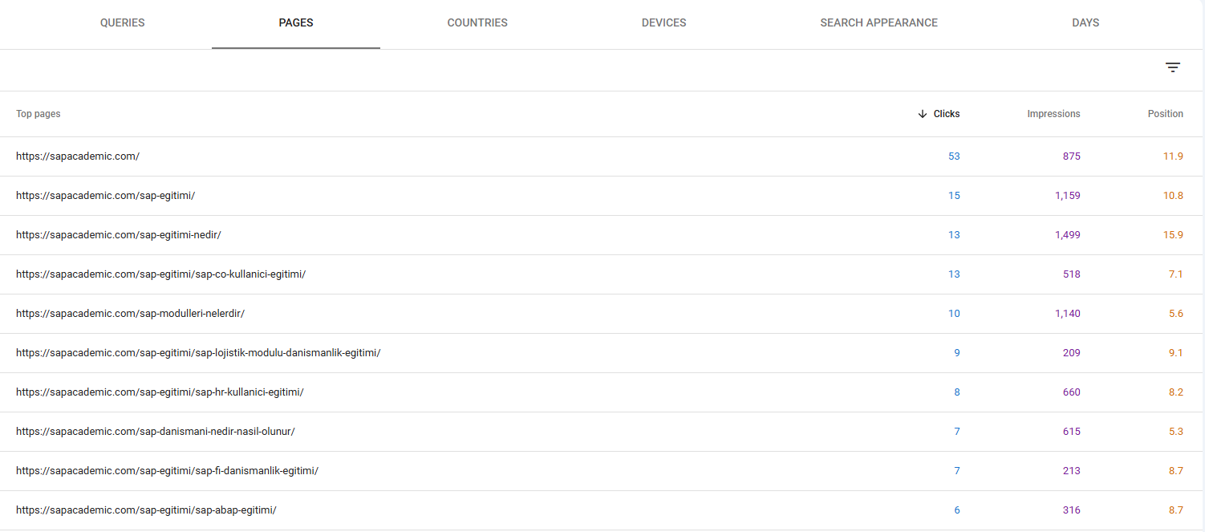Image resolution: width=1205 pixels, height=532 pixels.
Task: Switch to the Queries tab
Action: click(x=122, y=23)
